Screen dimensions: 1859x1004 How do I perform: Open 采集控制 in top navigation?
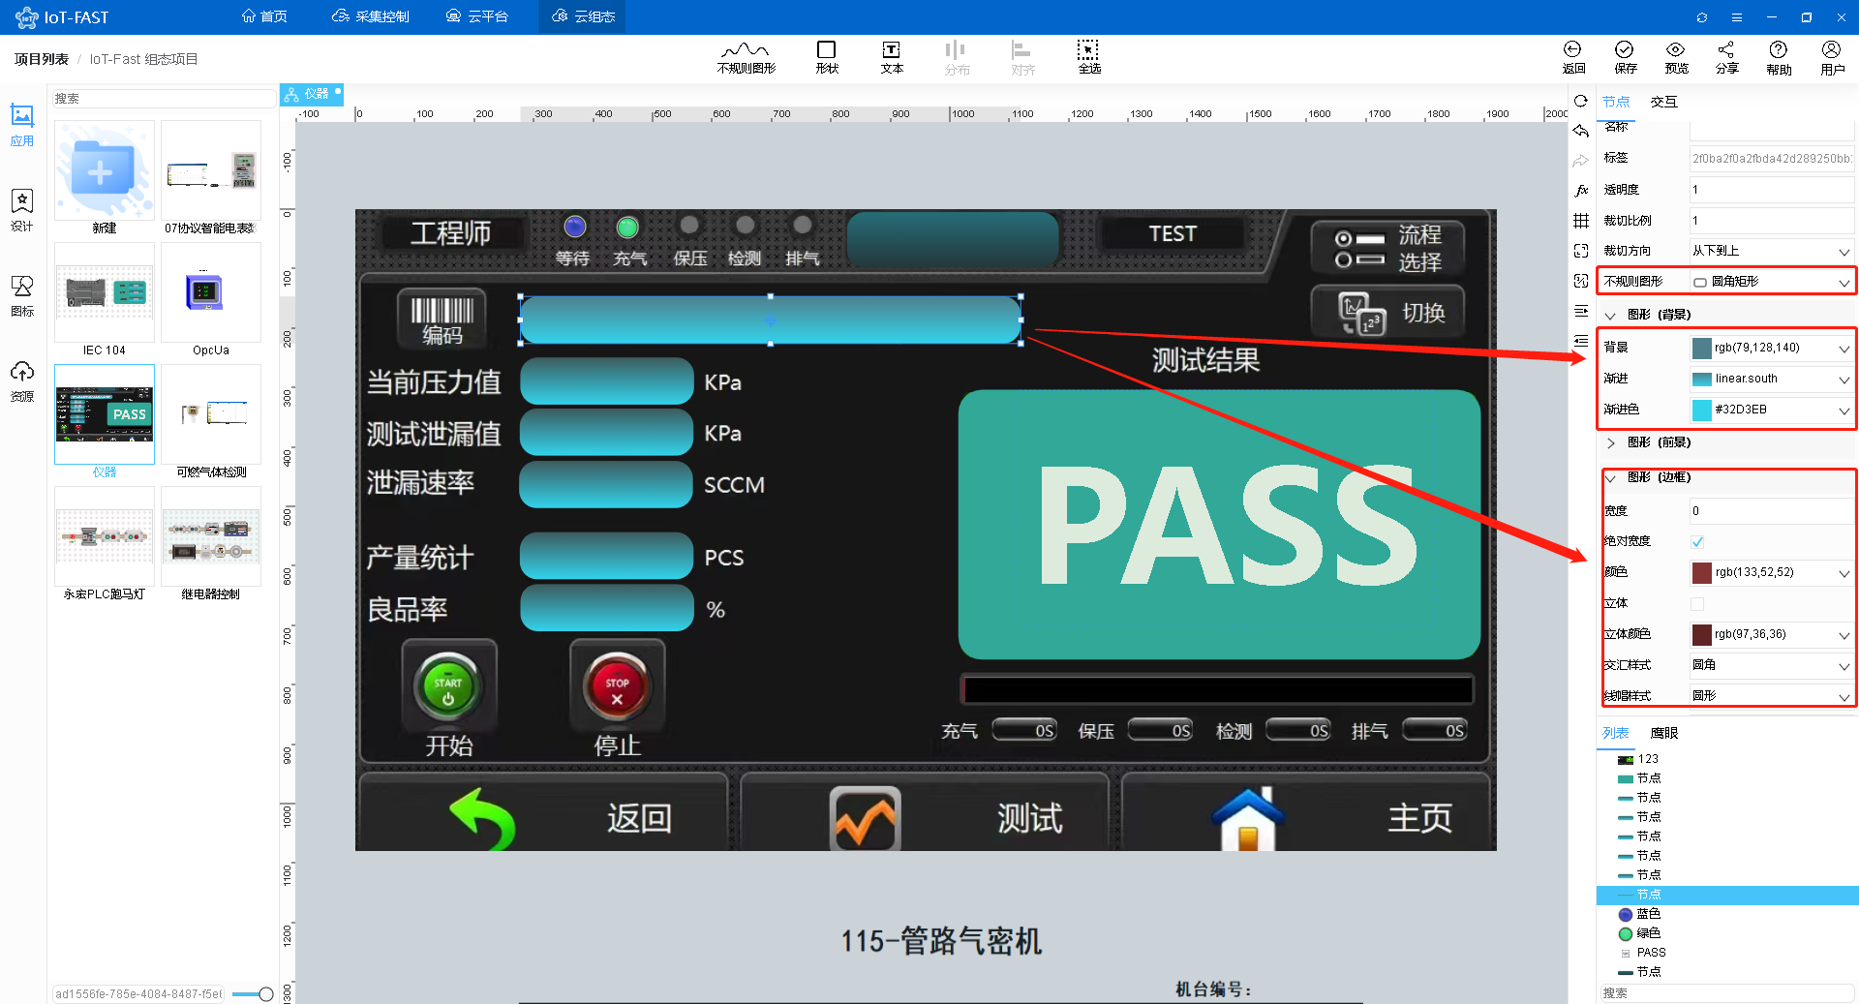(x=371, y=16)
